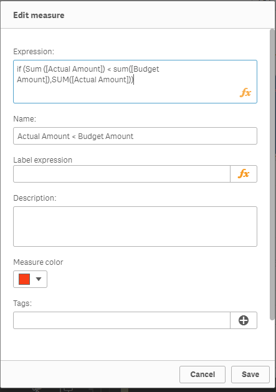
Task: Place cursor in the Expression text area
Action: pos(135,82)
